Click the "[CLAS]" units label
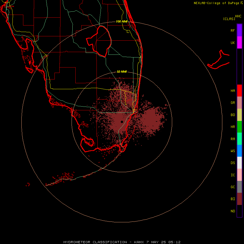244x244 pixels. (229, 19)
